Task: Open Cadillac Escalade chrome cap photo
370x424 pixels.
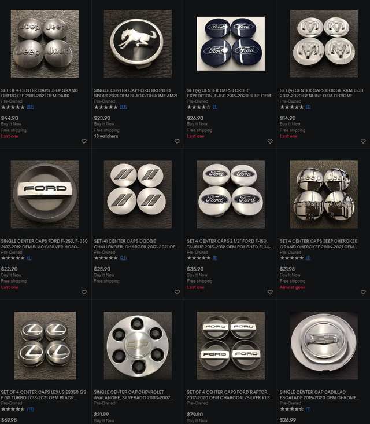Action: click(324, 345)
